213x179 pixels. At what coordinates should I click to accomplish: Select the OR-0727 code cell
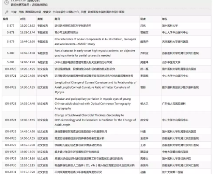(x=11, y=145)
